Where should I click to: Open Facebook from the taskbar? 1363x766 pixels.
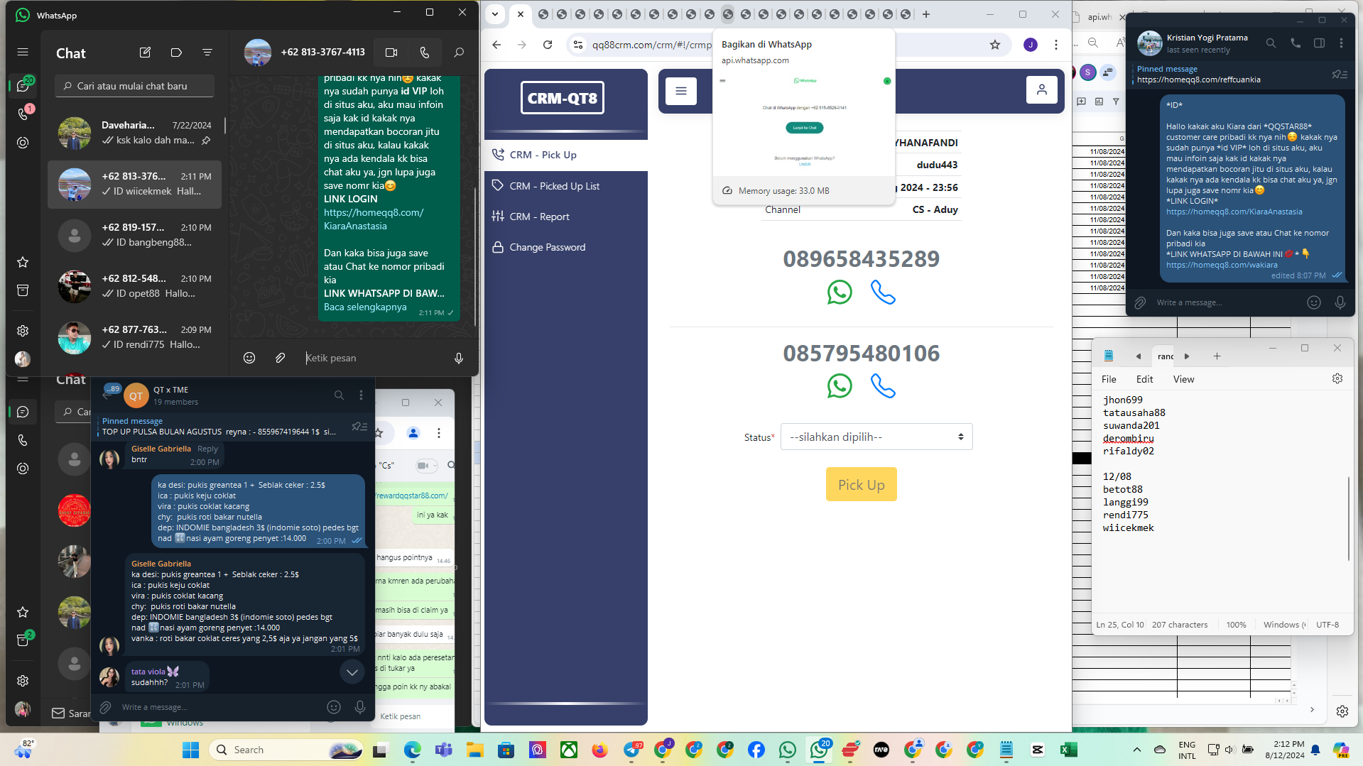click(756, 750)
